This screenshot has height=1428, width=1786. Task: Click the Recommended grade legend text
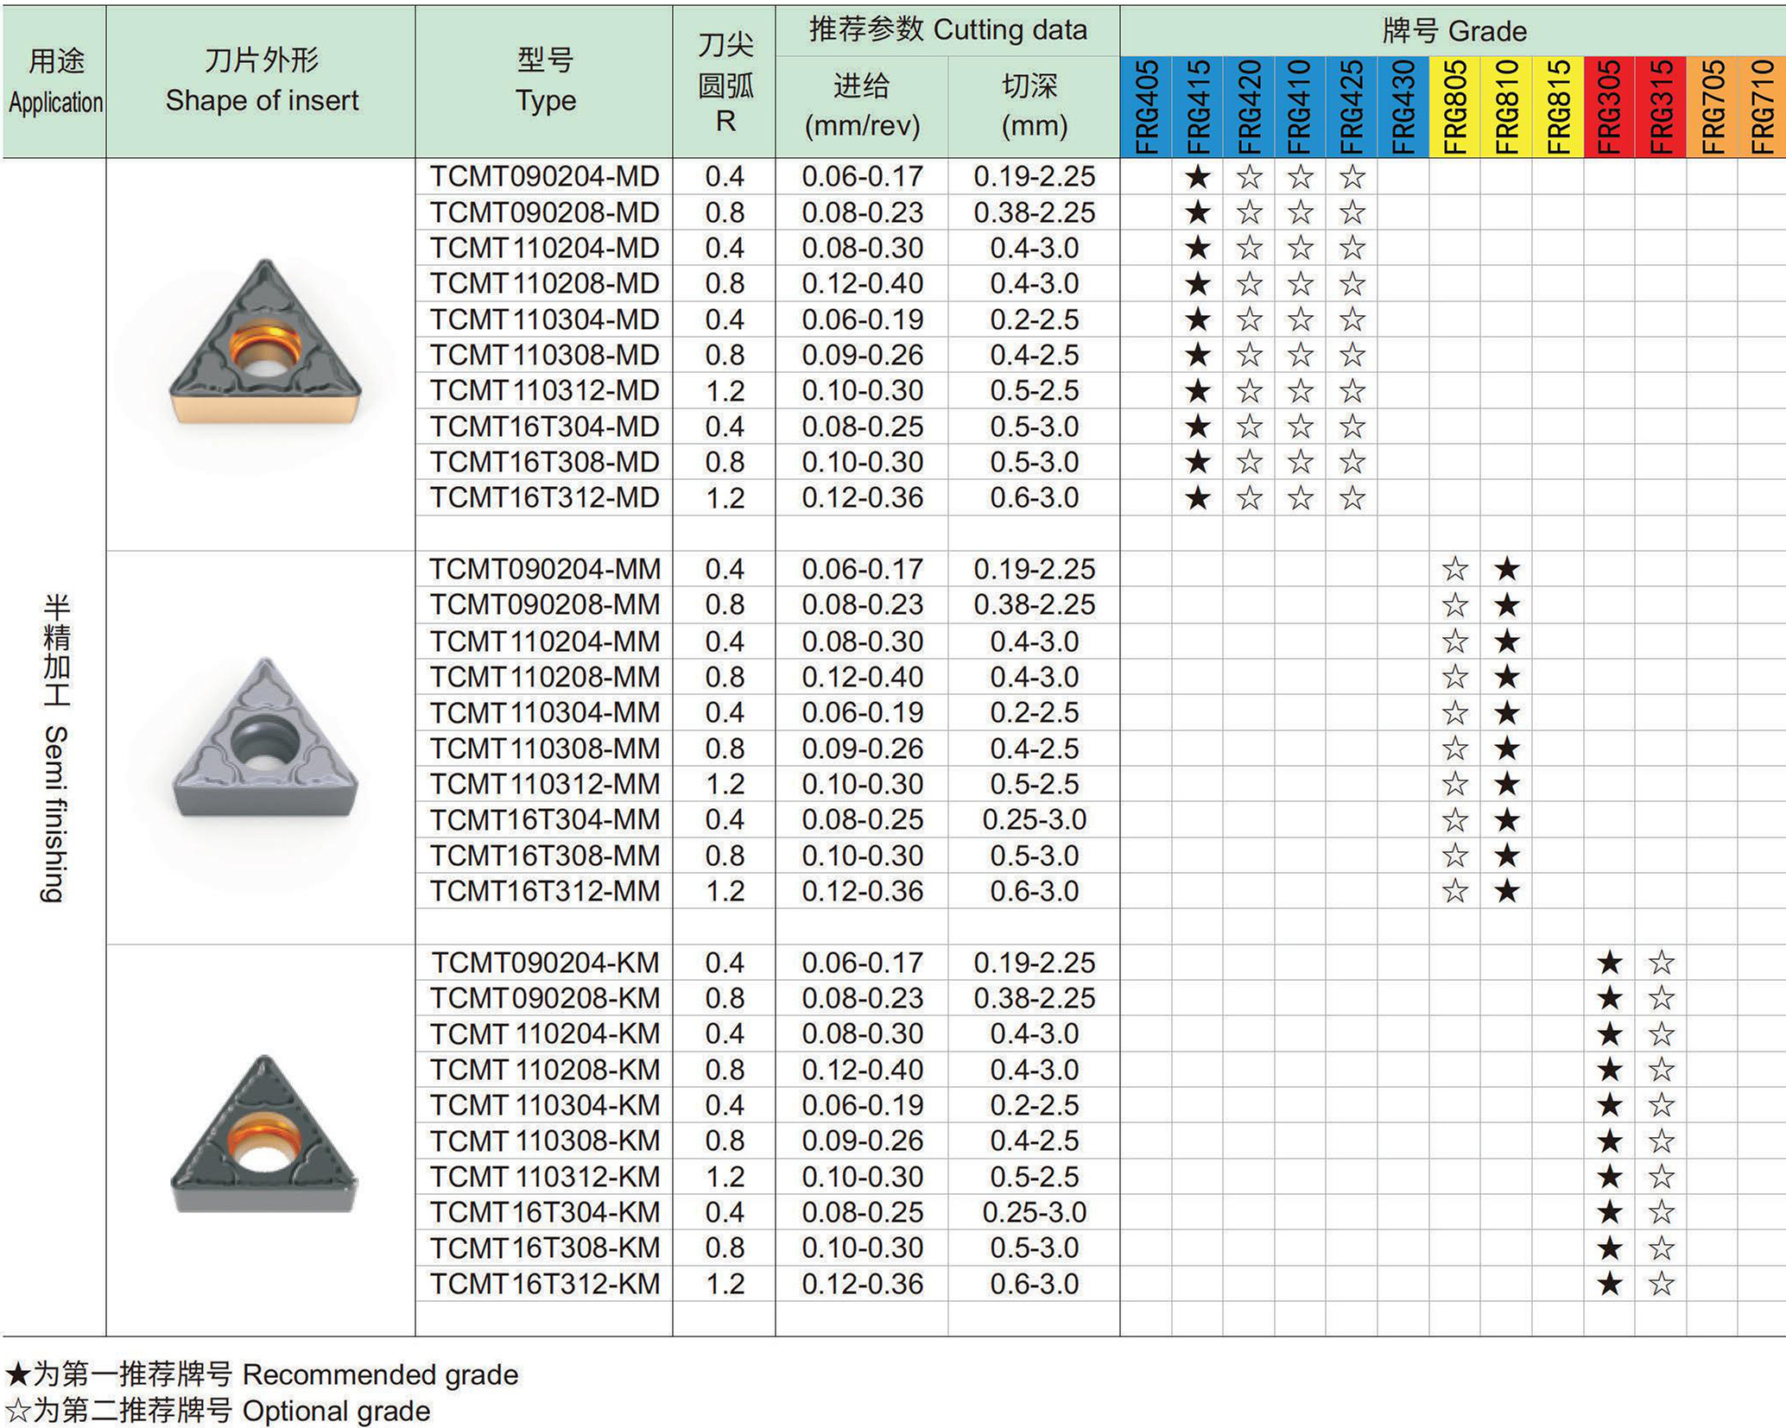coord(380,1374)
